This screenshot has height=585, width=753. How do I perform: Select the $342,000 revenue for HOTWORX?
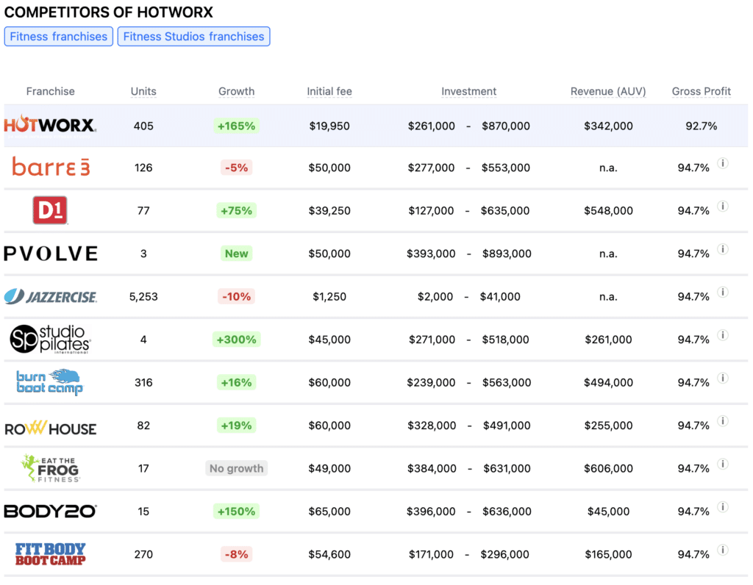coord(608,126)
